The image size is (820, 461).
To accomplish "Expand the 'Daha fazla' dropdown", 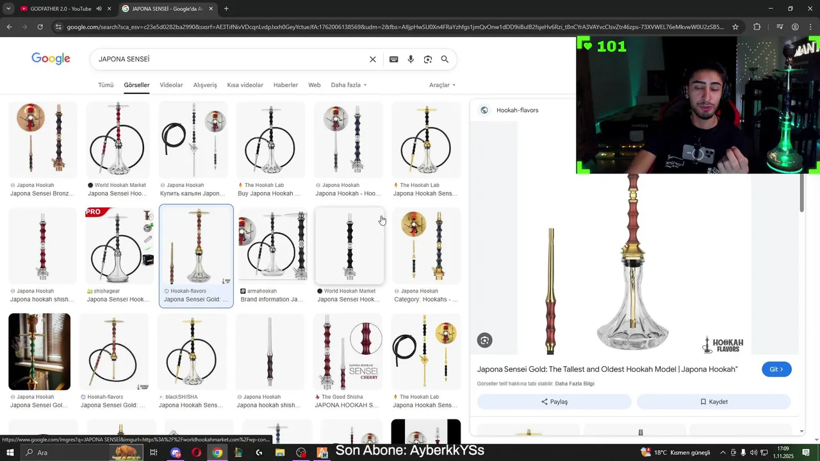I will [x=348, y=85].
